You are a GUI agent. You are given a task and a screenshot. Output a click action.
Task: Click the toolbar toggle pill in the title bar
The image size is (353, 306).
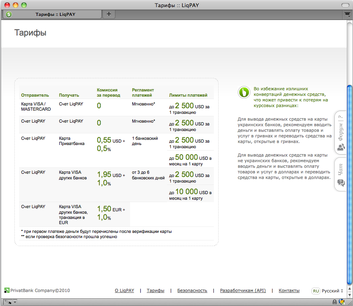[x=345, y=5]
